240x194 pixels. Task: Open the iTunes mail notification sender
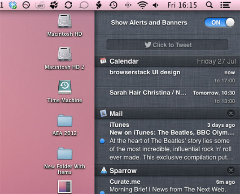119,125
